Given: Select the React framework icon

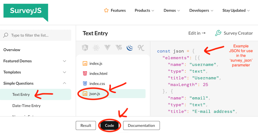Looking at the screenshot, I should [96, 48].
